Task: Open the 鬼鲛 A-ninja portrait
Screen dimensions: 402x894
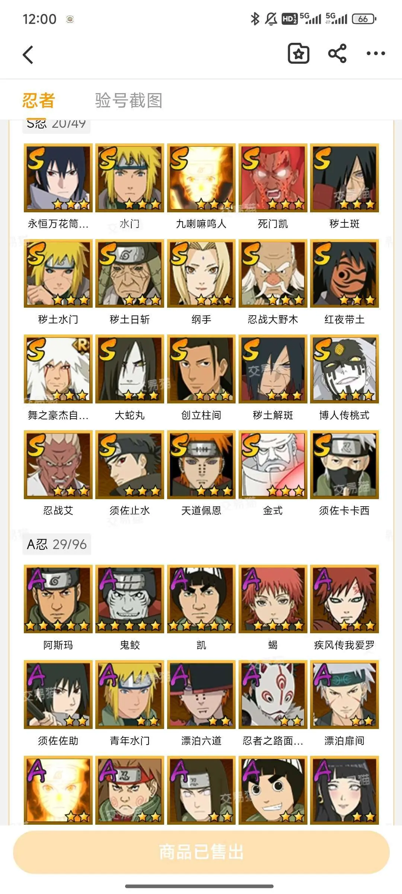Action: coord(130,599)
